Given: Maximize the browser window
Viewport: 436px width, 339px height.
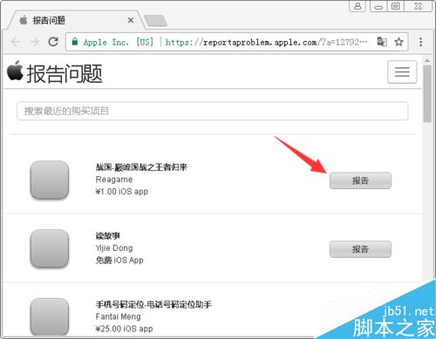Looking at the screenshot, I should 395,6.
